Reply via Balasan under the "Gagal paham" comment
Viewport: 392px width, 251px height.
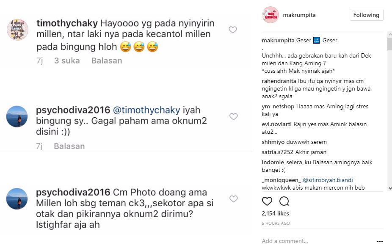click(x=69, y=146)
